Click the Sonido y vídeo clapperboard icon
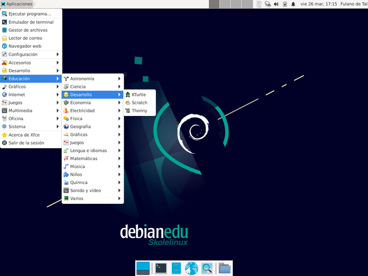Viewport: 368px width, 276px height. tap(66, 190)
